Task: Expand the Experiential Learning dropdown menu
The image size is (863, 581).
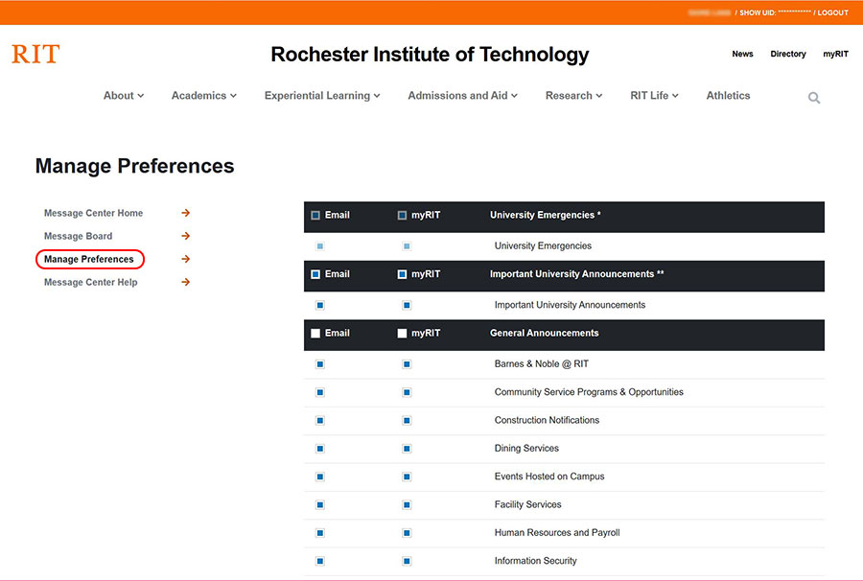Action: (322, 96)
